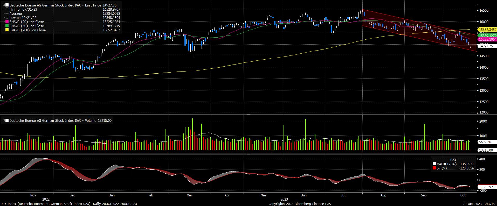Image resolution: width=497 pixels, height=206 pixels.
Task: Click the divider handle between volume and MACD panels
Action: tap(248, 154)
